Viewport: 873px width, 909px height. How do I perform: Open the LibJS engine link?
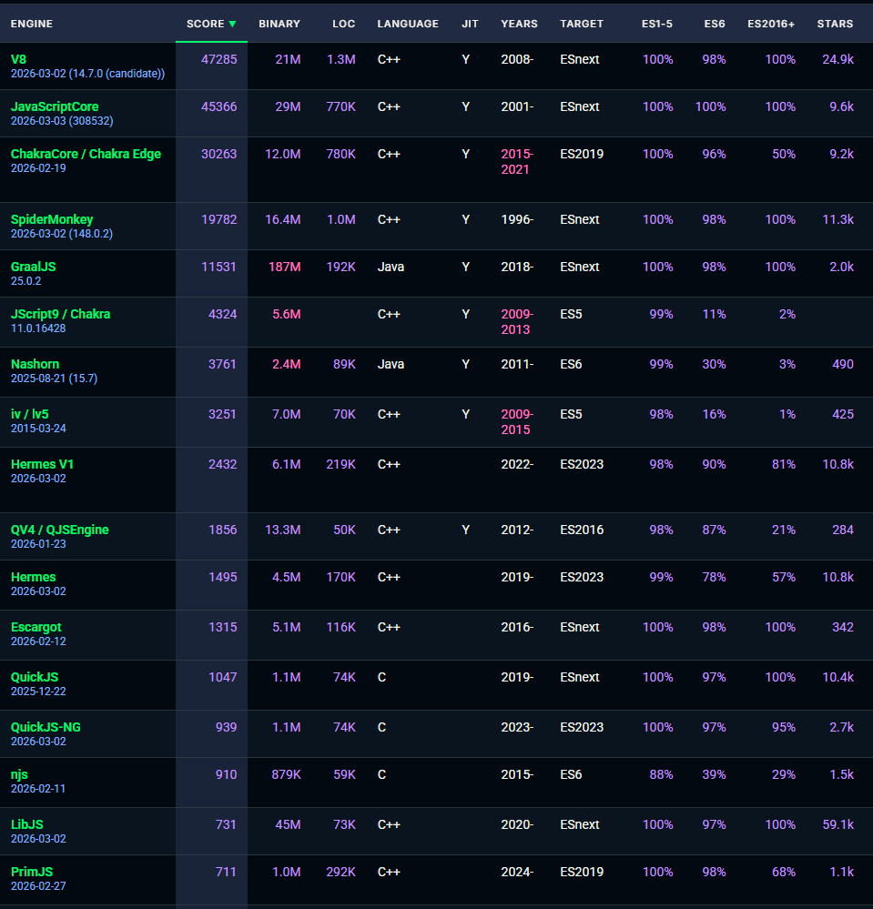click(x=26, y=824)
